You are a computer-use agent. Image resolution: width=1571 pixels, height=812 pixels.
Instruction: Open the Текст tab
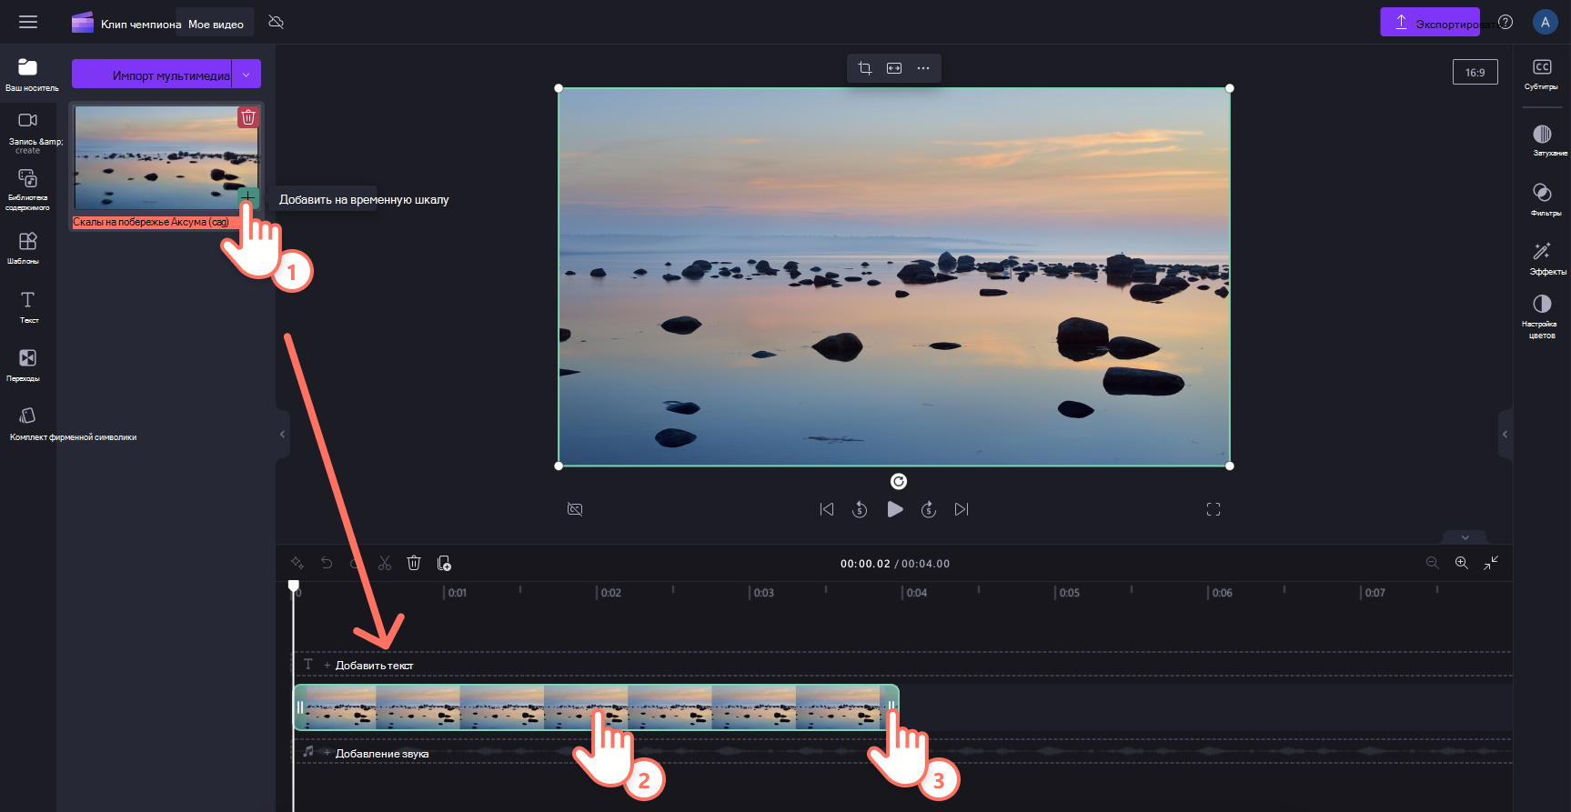pos(28,306)
